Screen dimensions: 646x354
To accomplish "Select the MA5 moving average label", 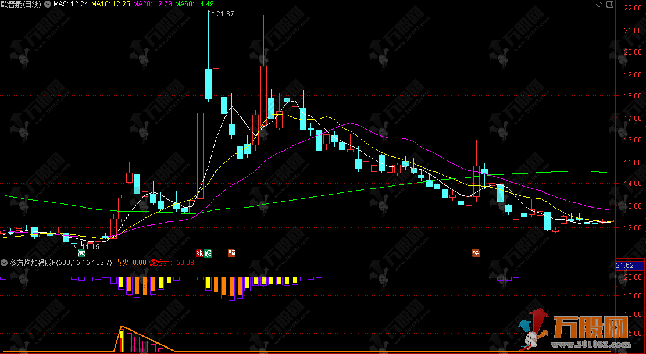I will (70, 5).
